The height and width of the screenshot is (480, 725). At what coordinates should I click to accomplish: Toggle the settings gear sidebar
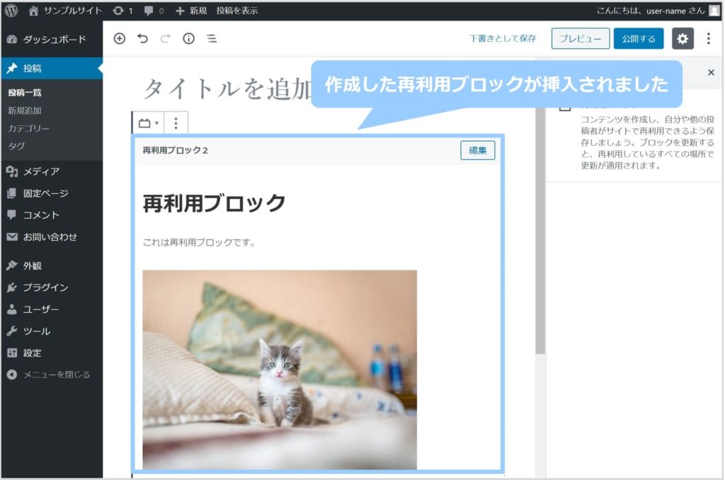683,39
